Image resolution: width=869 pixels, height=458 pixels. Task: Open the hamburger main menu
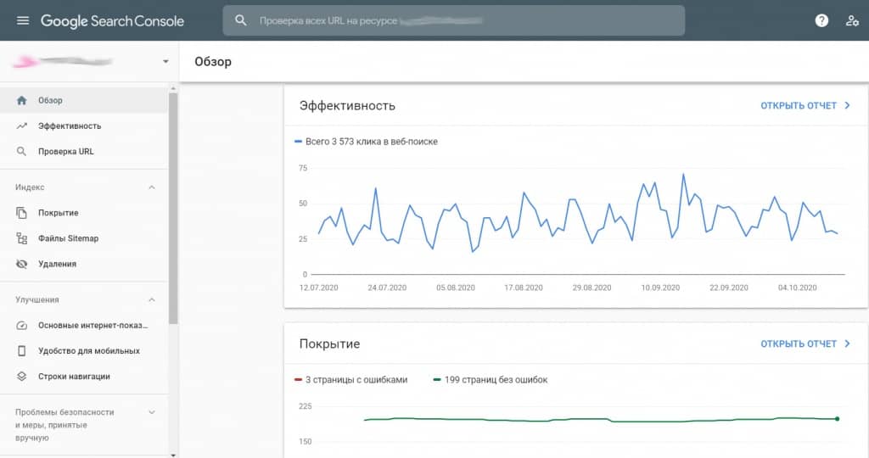pyautogui.click(x=22, y=20)
